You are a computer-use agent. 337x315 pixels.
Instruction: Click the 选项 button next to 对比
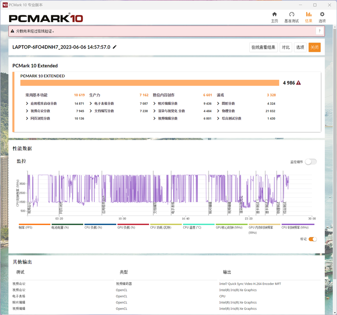coord(300,47)
